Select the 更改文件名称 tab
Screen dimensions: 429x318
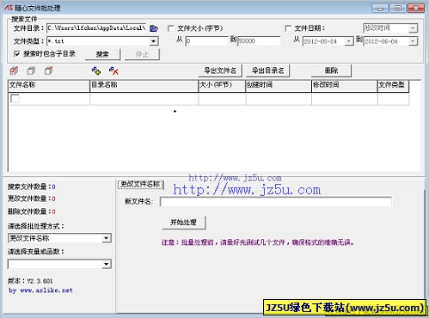(141, 184)
